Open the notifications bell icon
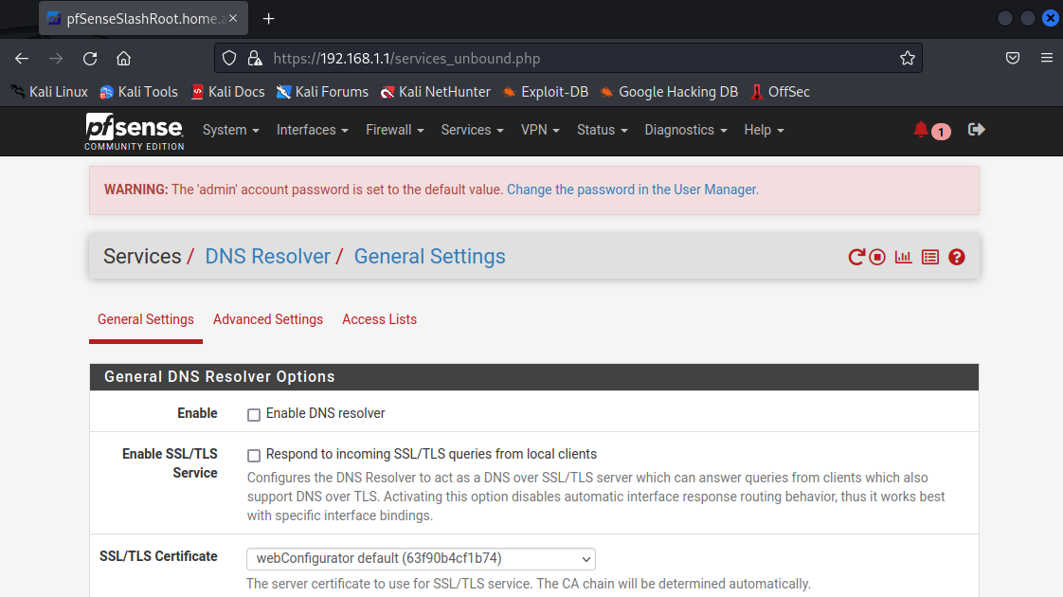The image size is (1063, 597). point(921,130)
